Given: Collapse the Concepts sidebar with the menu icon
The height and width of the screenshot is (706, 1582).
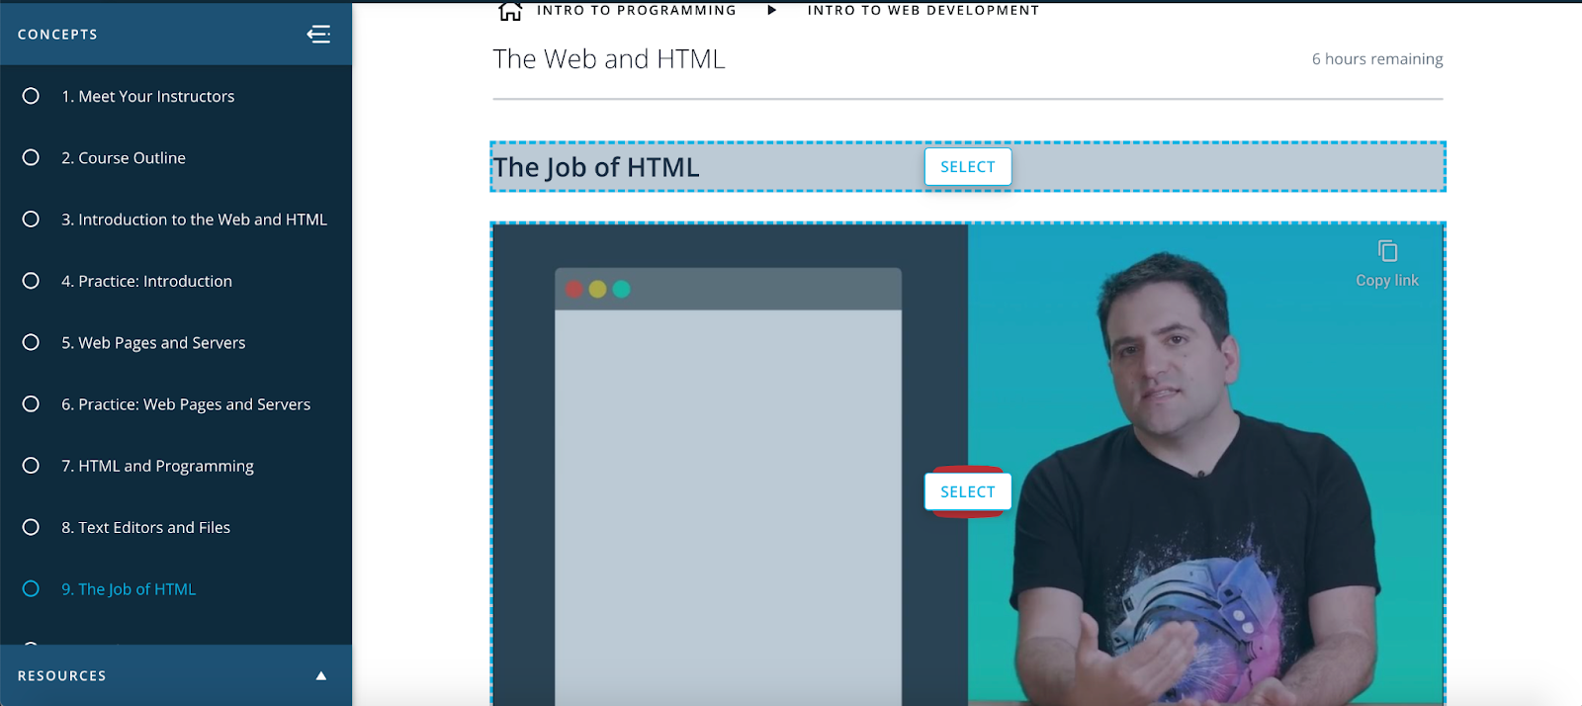Looking at the screenshot, I should point(318,35).
